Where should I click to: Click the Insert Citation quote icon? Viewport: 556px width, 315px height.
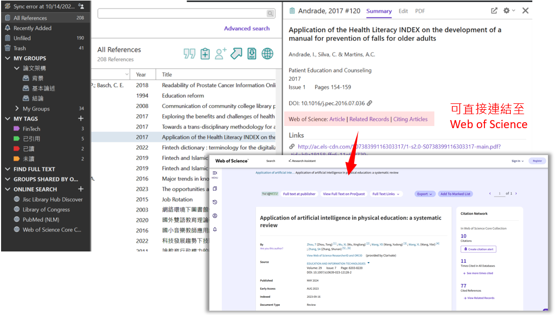[189, 53]
